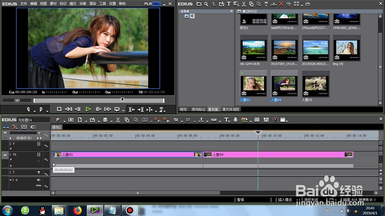Set In point in the player

coord(28,110)
